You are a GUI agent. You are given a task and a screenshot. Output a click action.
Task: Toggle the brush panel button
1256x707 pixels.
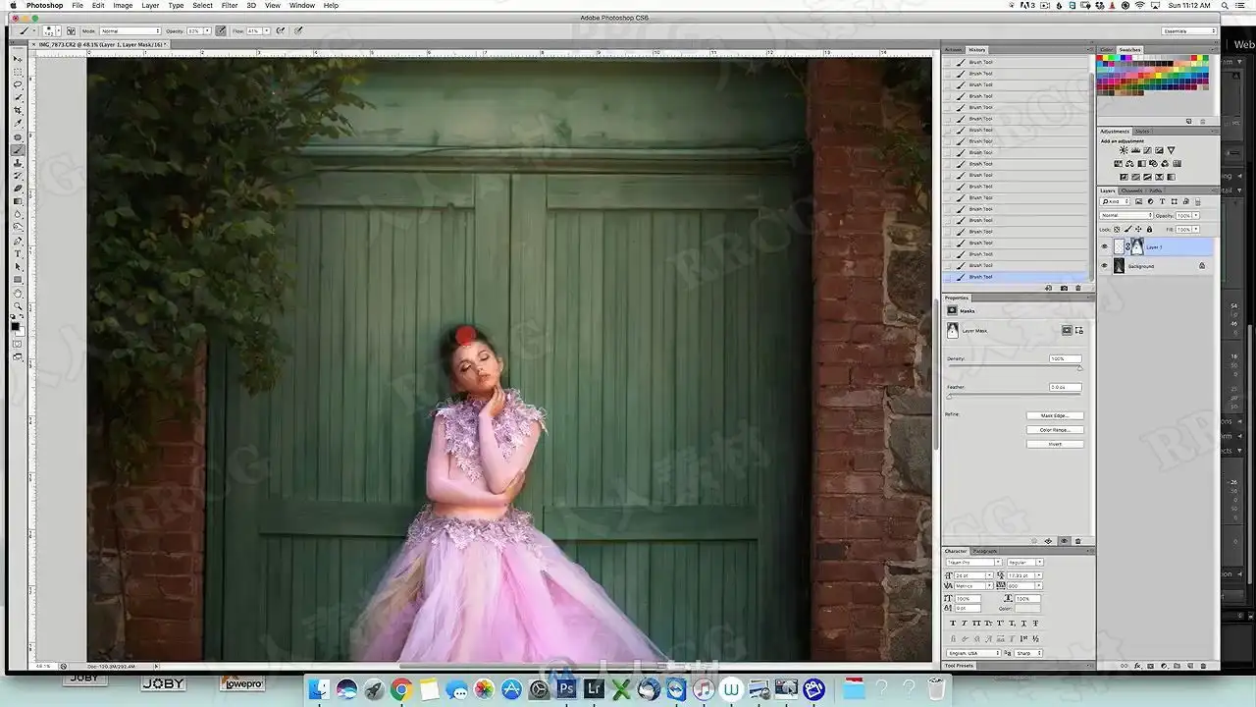71,30
